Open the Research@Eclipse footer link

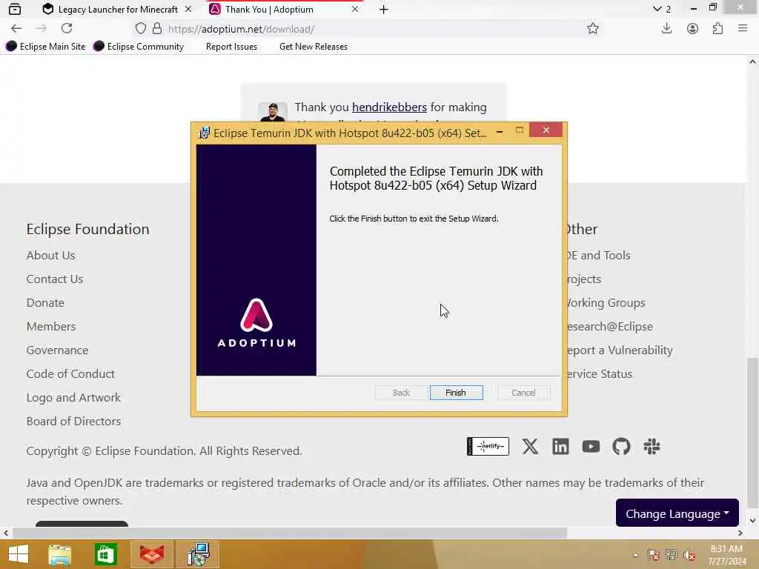(x=611, y=326)
